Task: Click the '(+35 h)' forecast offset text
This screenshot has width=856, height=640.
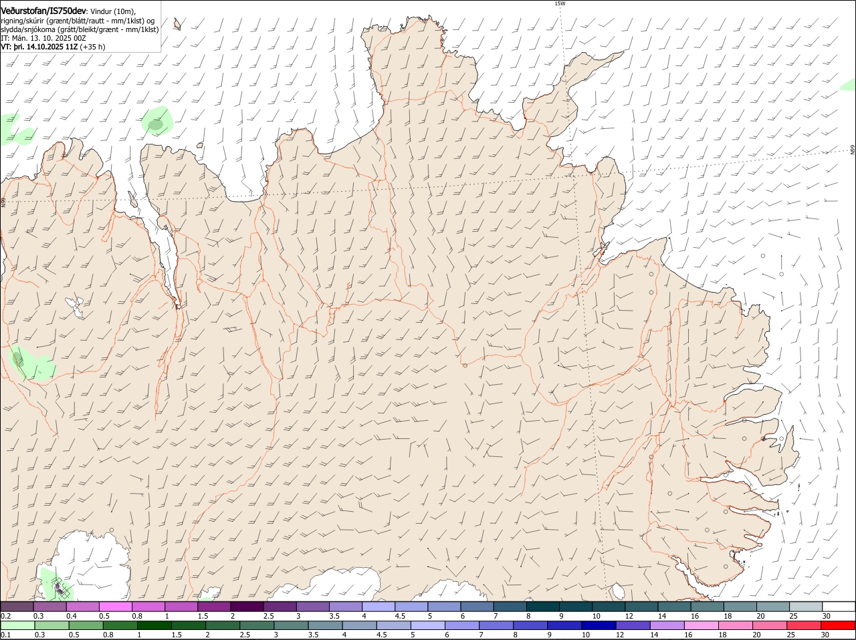Action: coord(92,47)
